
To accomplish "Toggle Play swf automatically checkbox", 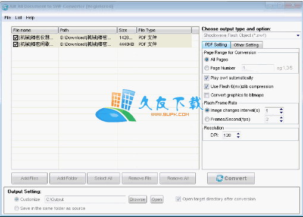I will click(x=207, y=78).
